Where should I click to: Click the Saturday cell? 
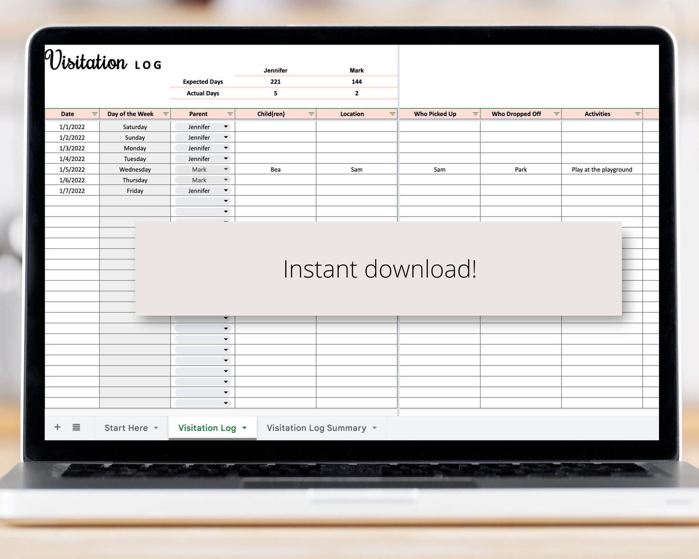135,127
